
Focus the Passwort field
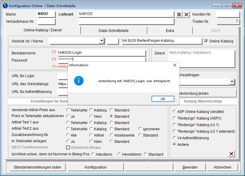point(101,59)
